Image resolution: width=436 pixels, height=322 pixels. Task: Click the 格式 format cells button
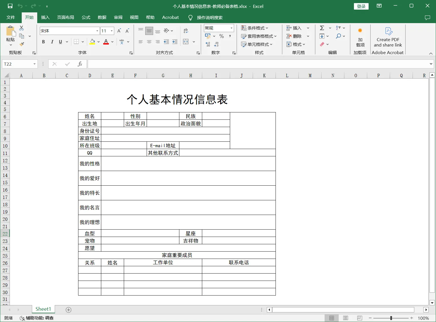click(296, 44)
